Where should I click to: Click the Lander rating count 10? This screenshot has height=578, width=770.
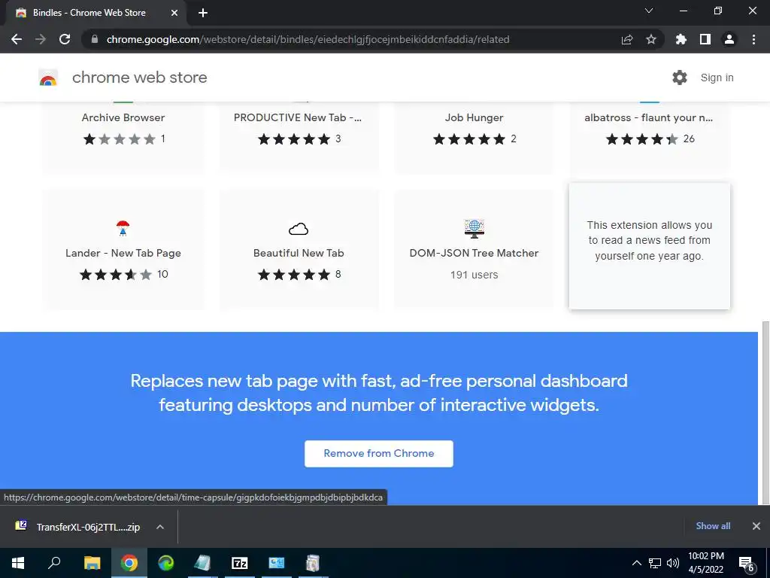coord(162,274)
